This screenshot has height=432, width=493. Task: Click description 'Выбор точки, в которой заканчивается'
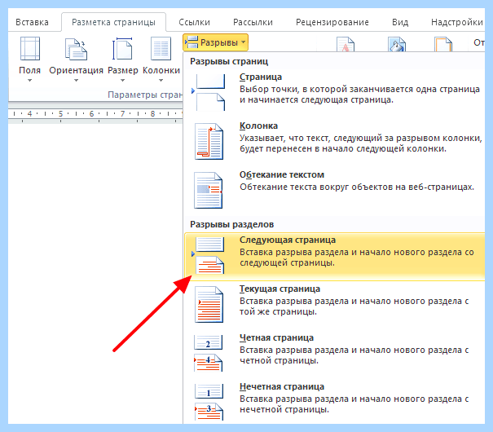pos(359,95)
